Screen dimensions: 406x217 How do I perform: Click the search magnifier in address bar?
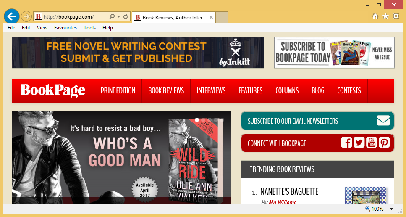pyautogui.click(x=112, y=17)
